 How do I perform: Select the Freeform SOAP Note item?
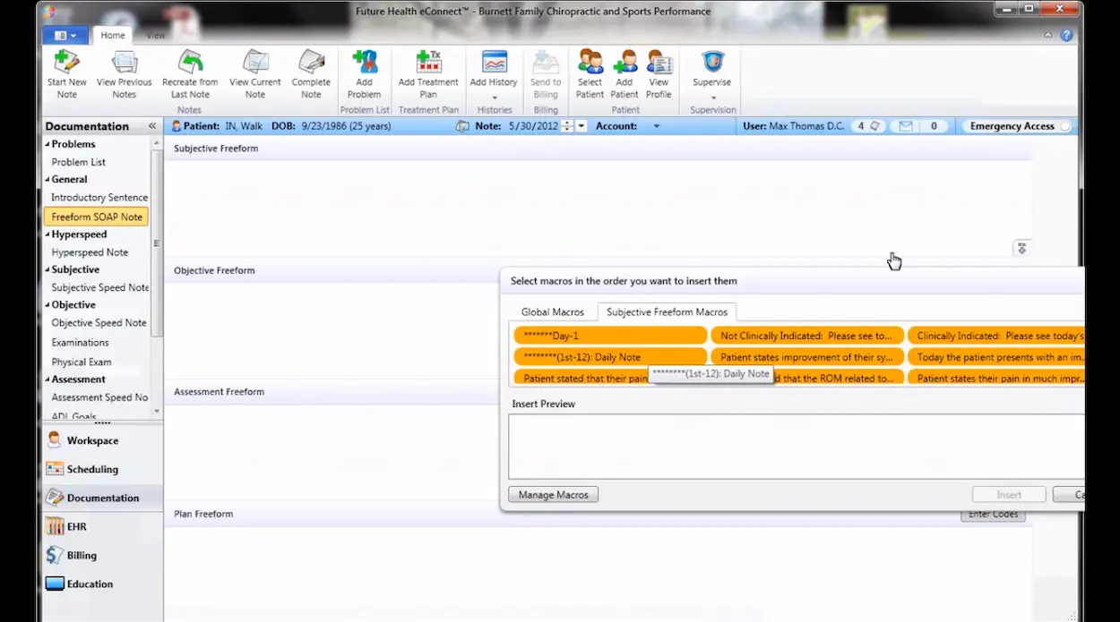pos(96,216)
